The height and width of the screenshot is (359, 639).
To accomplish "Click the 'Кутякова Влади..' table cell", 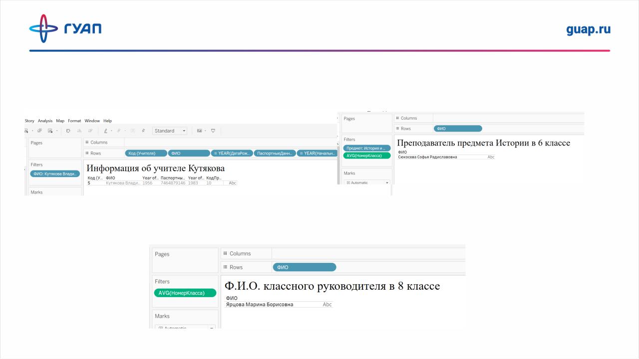I will coord(123,183).
